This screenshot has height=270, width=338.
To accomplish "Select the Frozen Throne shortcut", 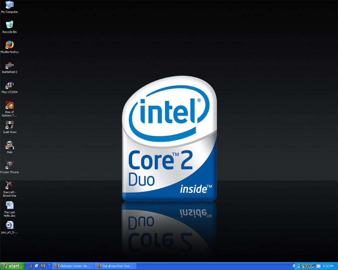I will pos(10,167).
